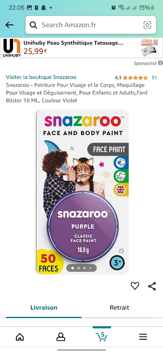
Task: Tap Unihuby ad product thumbnail
Action: click(x=149, y=48)
